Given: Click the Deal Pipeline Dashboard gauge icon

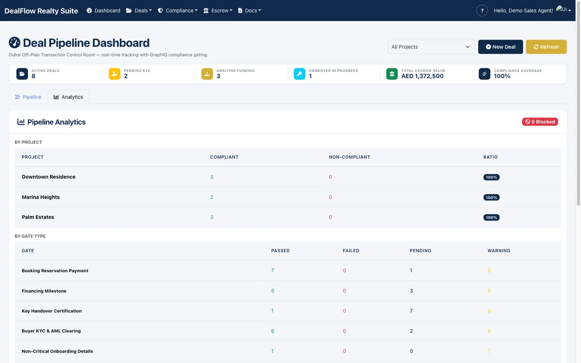Looking at the screenshot, I should coord(15,42).
